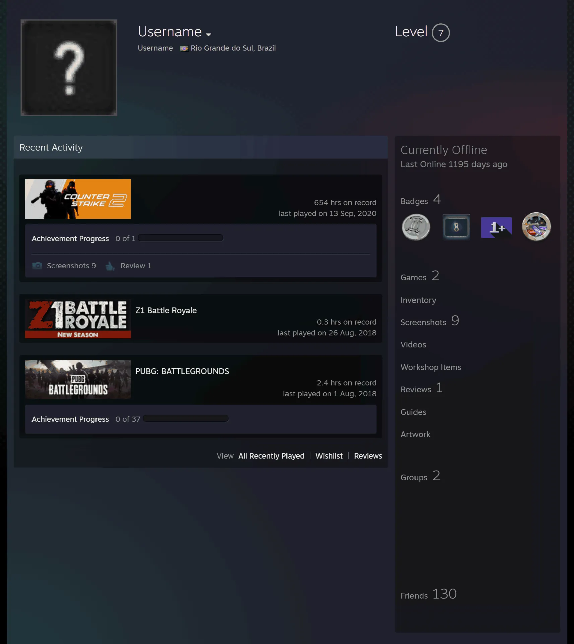Viewport: 574px width, 644px height.
Task: Open the Games 2 list
Action: [x=420, y=276]
